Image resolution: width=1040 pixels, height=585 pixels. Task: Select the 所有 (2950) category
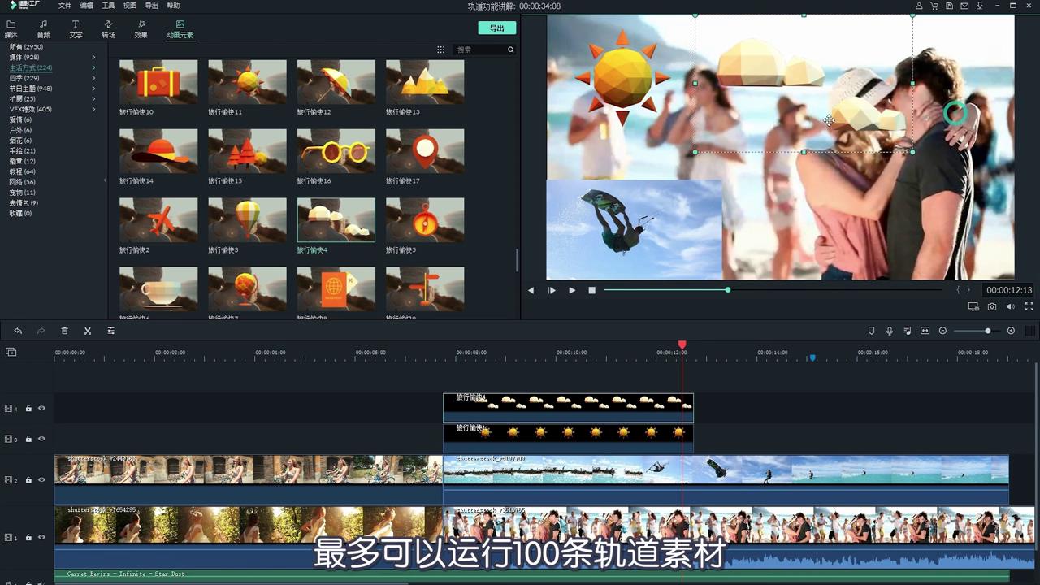tap(26, 47)
